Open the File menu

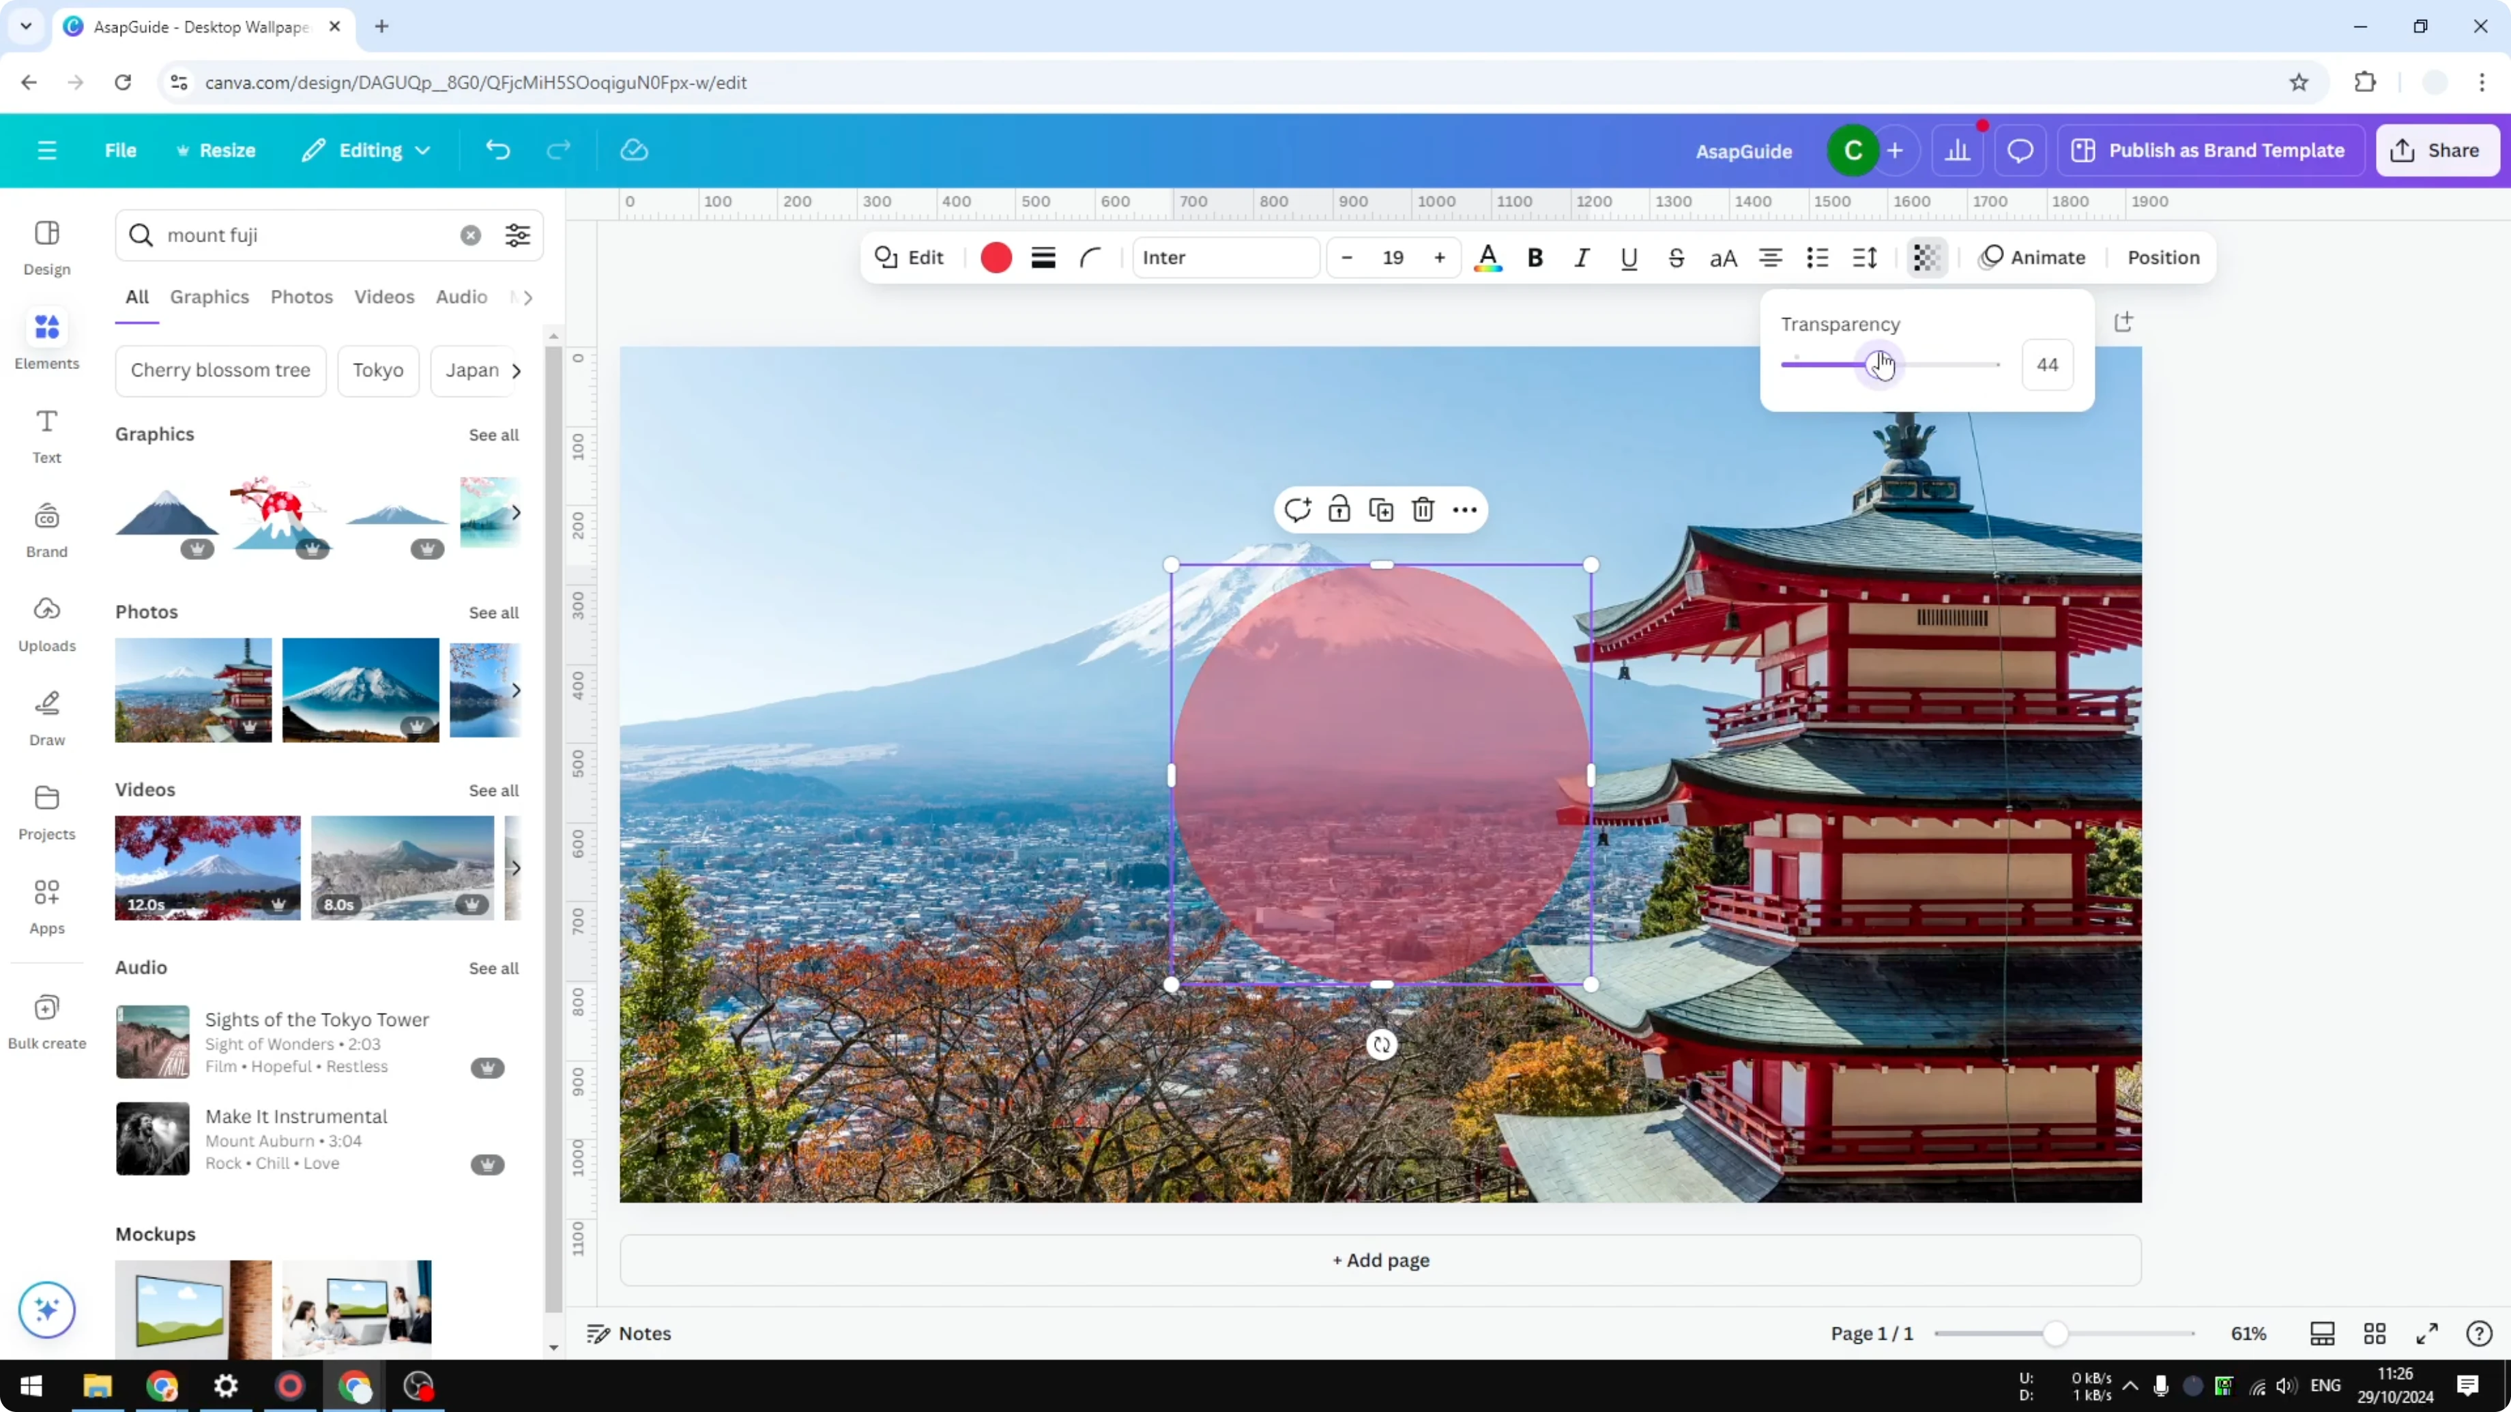coord(121,150)
